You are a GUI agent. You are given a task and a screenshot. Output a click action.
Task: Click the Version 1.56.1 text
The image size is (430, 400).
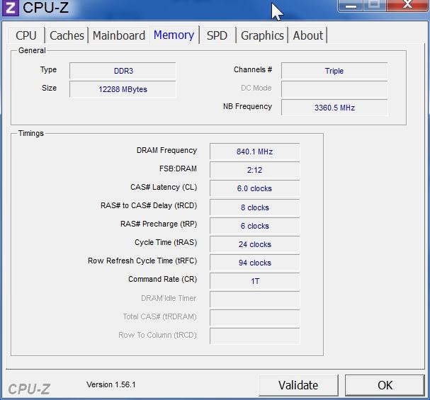point(111,384)
